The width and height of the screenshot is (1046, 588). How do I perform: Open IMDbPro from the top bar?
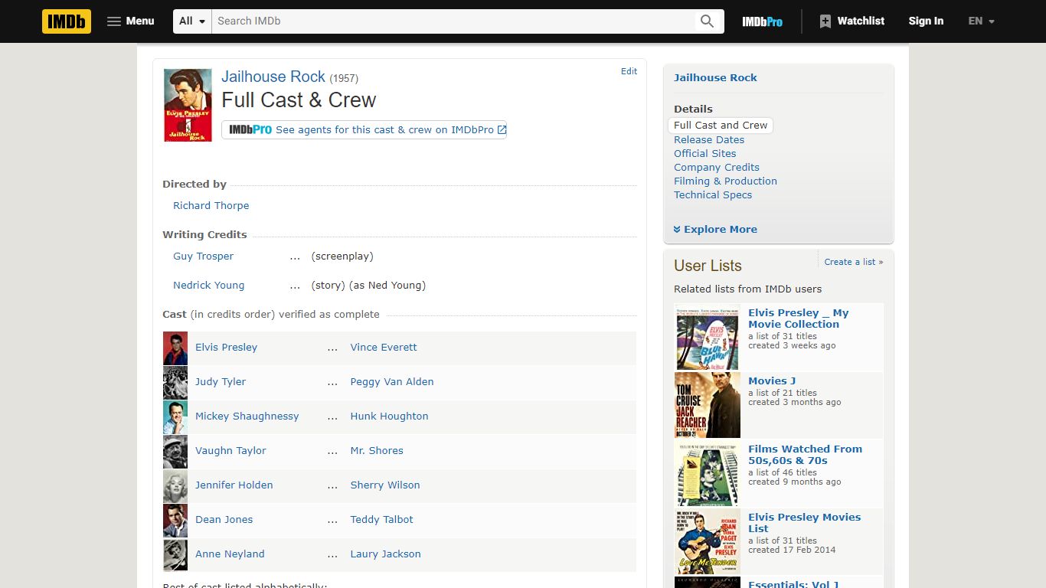[762, 21]
